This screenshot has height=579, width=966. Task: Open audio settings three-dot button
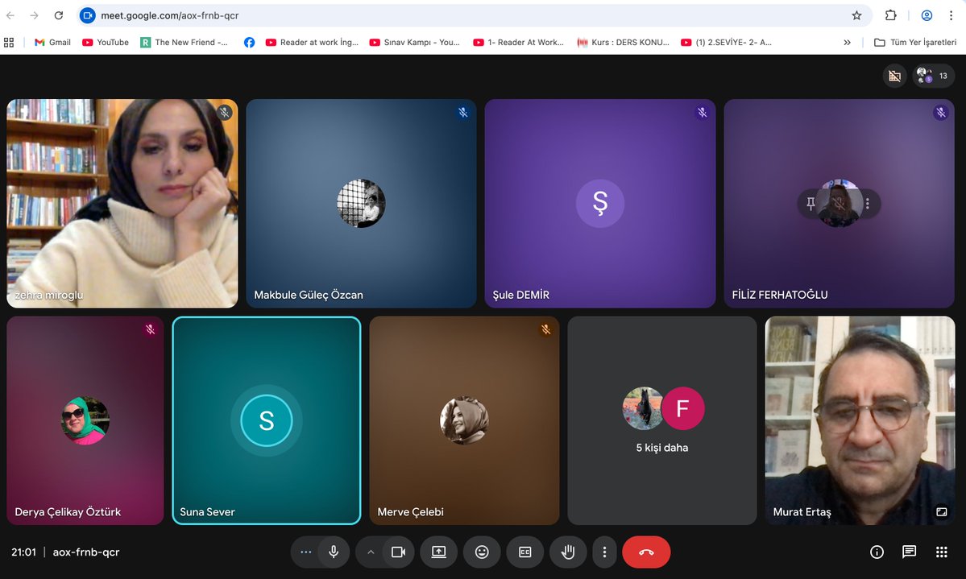click(x=305, y=552)
